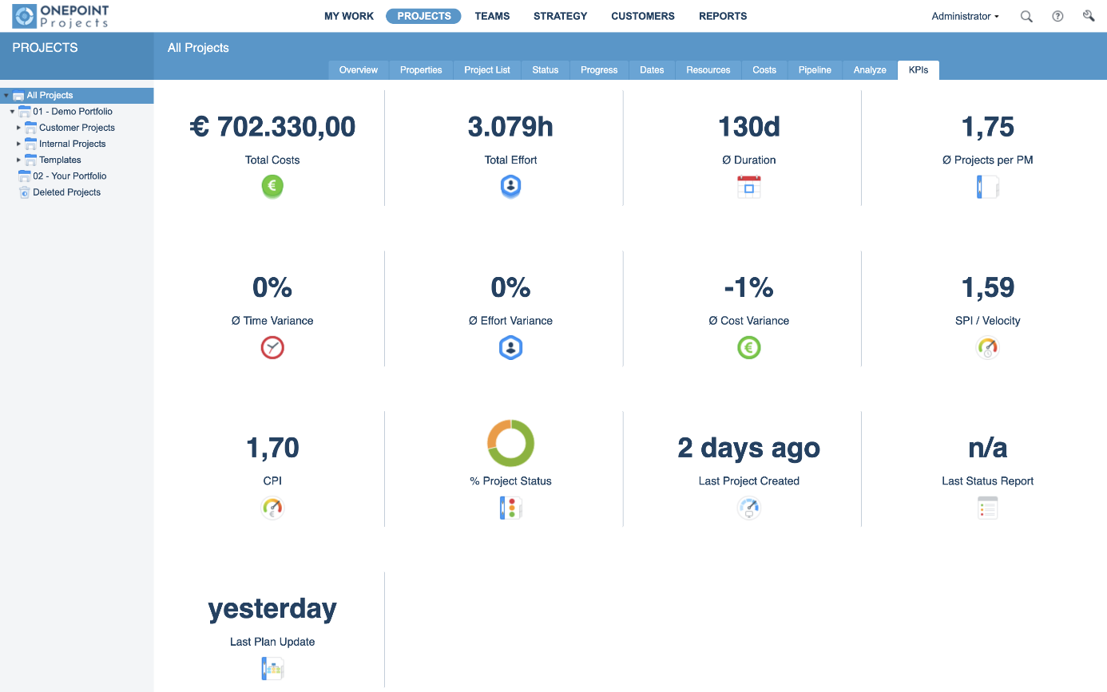Viewport: 1107px width, 692px height.
Task: Expand the Customer Projects node
Action: point(18,128)
